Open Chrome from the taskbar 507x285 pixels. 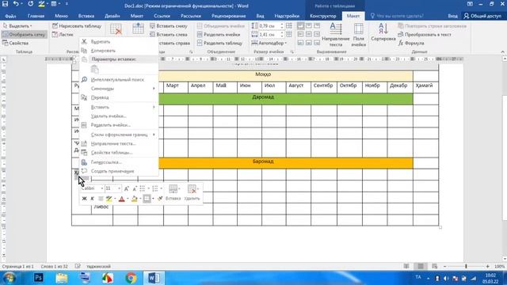click(131, 278)
